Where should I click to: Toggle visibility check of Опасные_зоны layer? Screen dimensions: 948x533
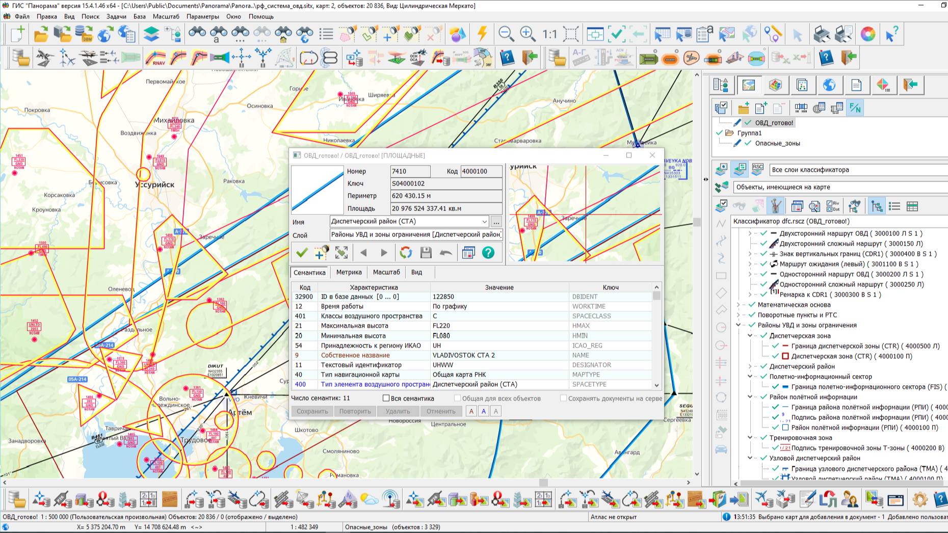click(x=748, y=143)
